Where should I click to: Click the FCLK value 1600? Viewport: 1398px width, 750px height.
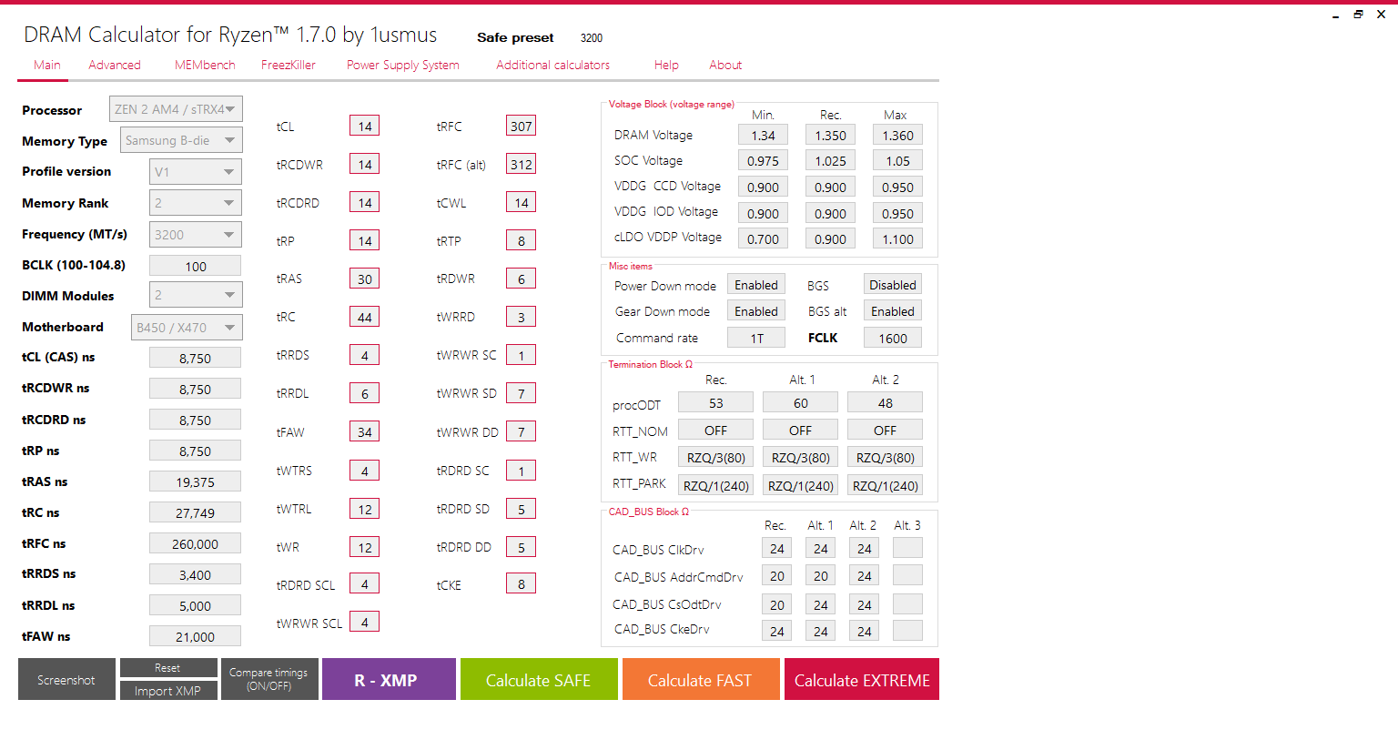click(x=893, y=338)
